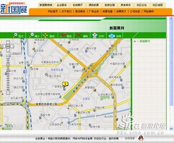174x143 pixels.
Task: Click building icon beside 曙光大厦
Action: pos(86,51)
